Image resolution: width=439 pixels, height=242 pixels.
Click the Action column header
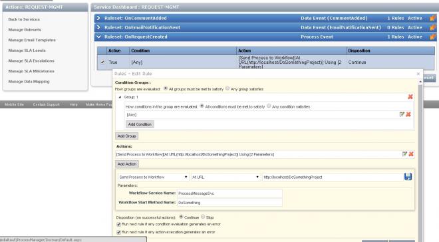coord(291,51)
